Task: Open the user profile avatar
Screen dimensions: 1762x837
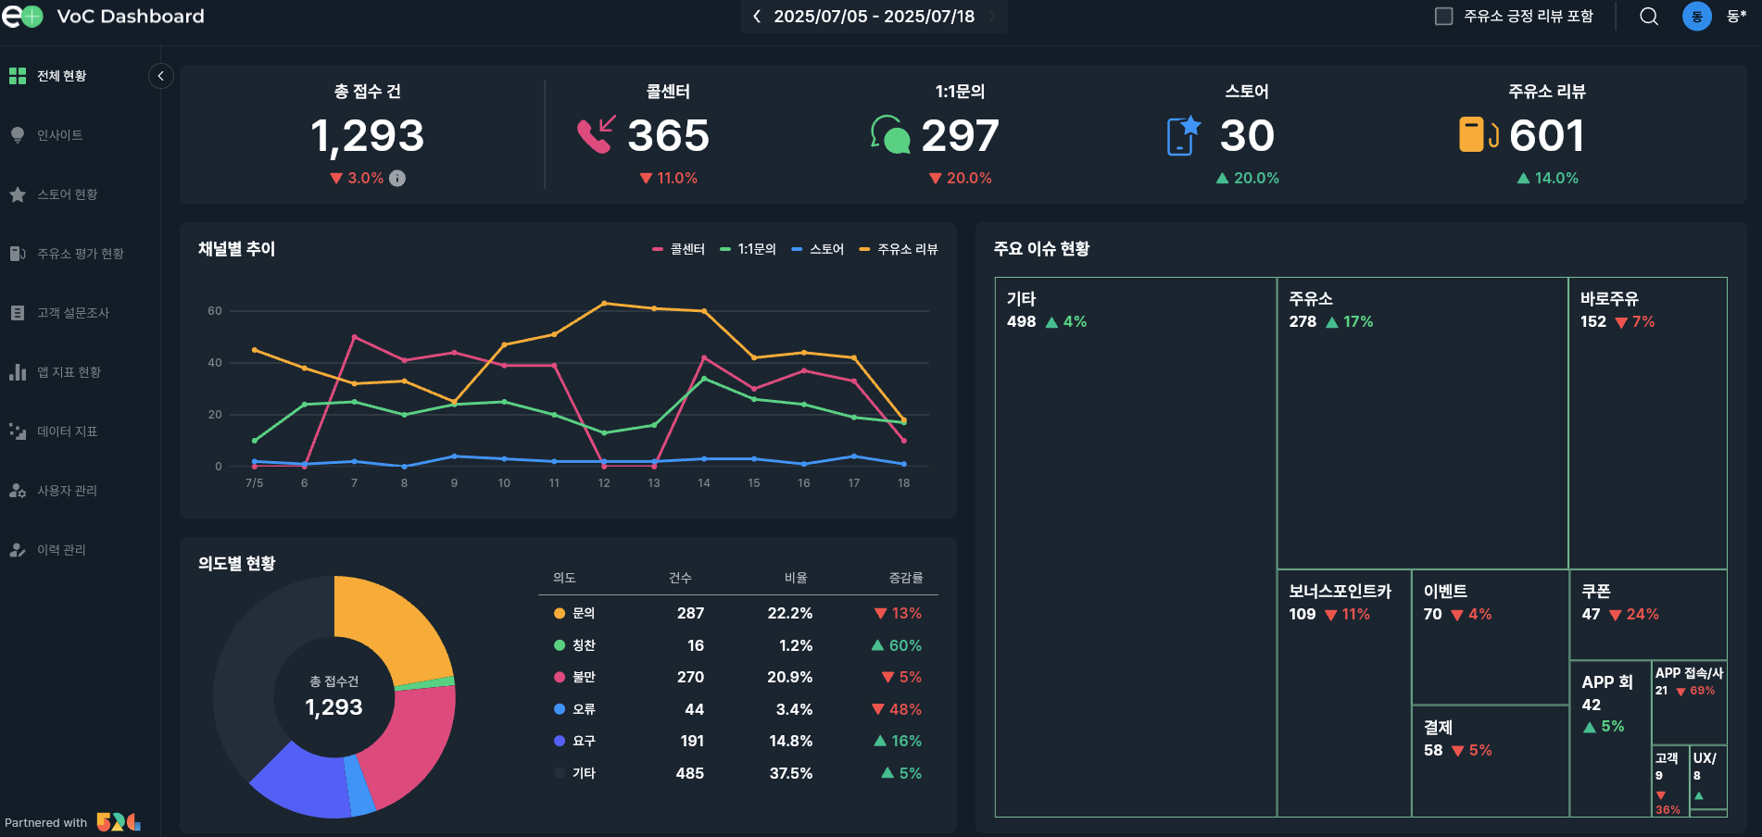Action: click(1696, 17)
